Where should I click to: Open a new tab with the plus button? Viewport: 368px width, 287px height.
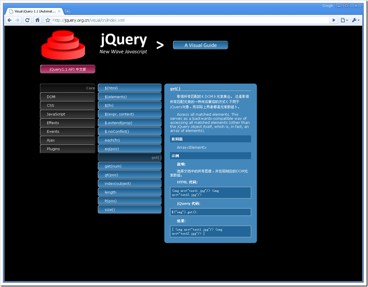67,11
